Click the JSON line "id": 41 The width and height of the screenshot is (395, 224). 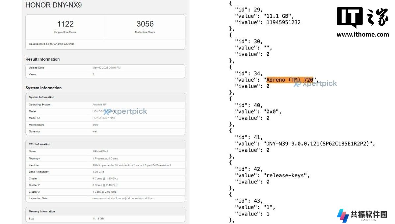coord(249,137)
